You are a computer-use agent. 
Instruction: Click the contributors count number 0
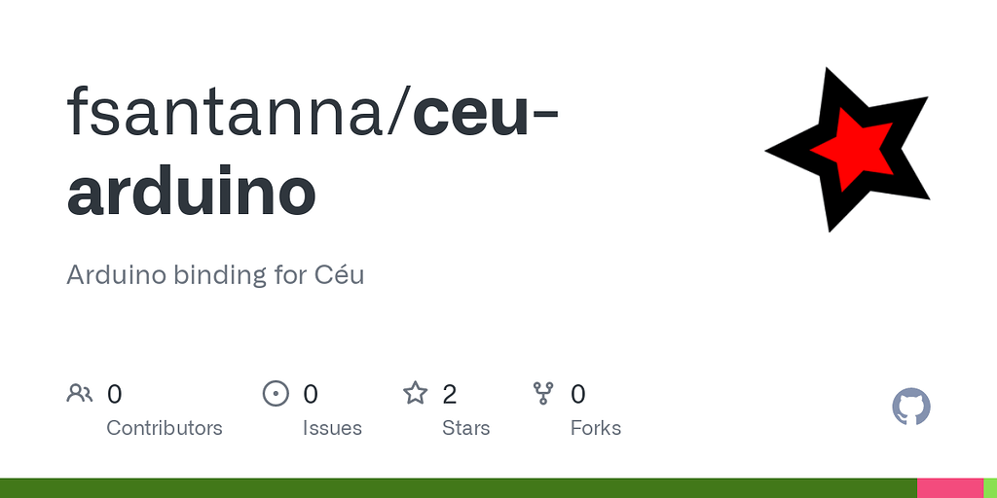point(114,394)
